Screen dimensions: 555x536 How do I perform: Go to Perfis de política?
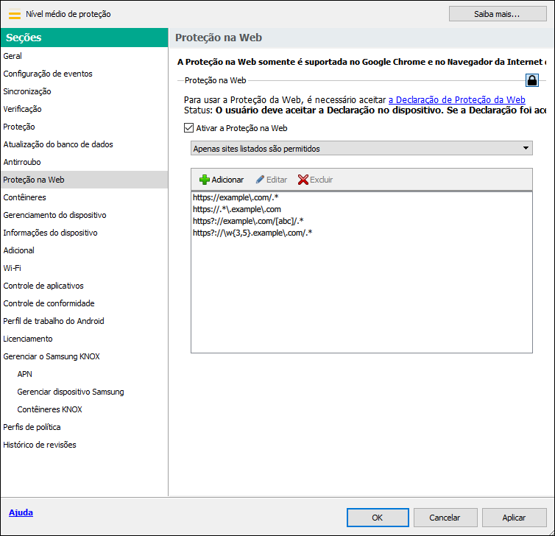pyautogui.click(x=84, y=428)
